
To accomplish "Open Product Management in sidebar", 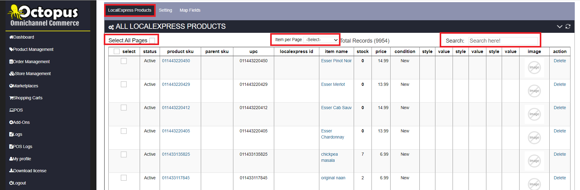I will point(31,49).
